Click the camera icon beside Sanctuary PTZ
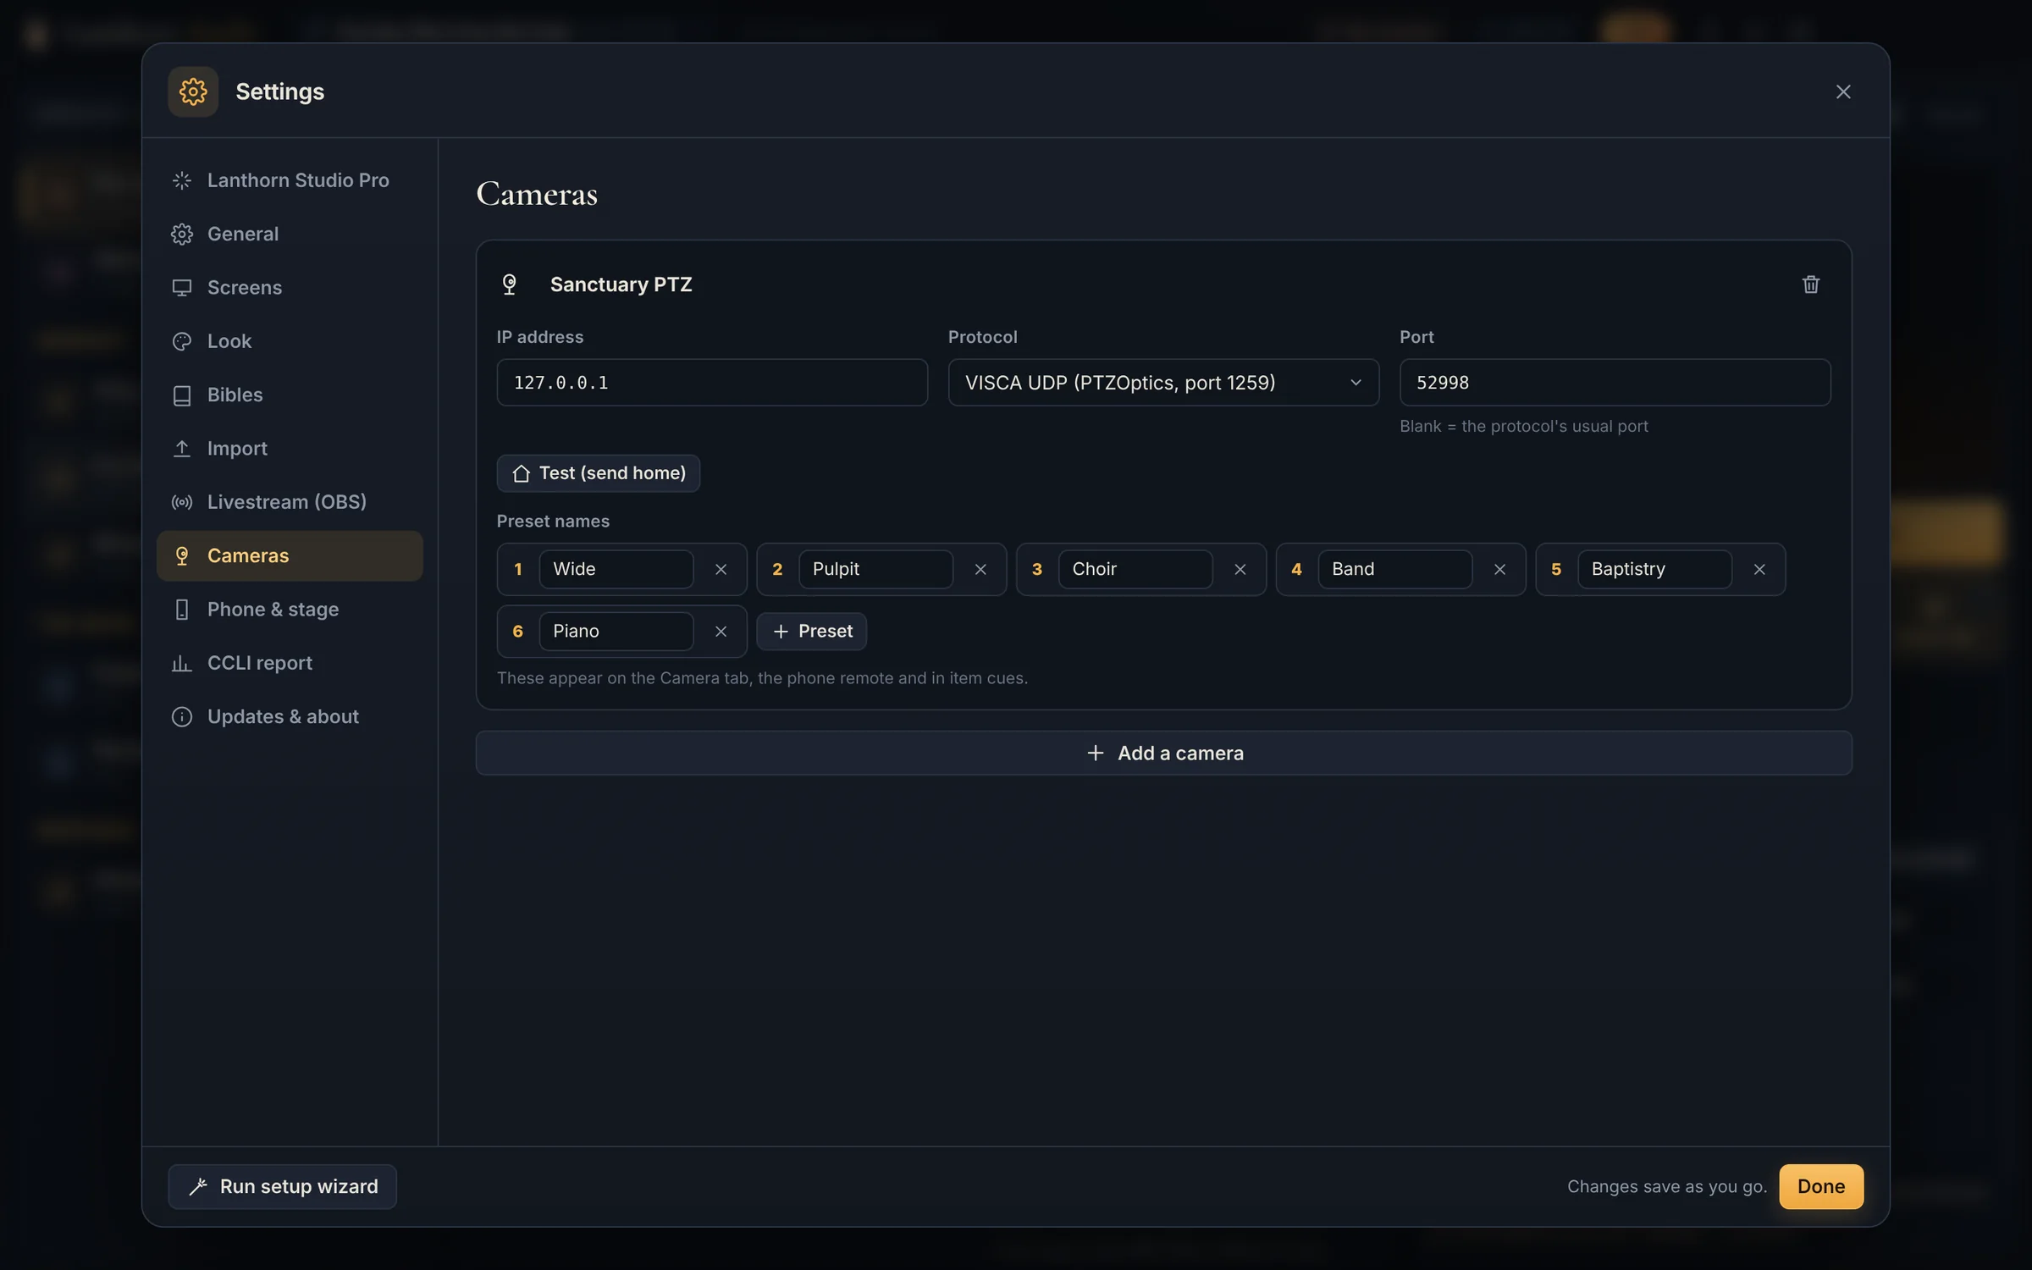Screen dimensions: 2032x1270 (x=510, y=284)
